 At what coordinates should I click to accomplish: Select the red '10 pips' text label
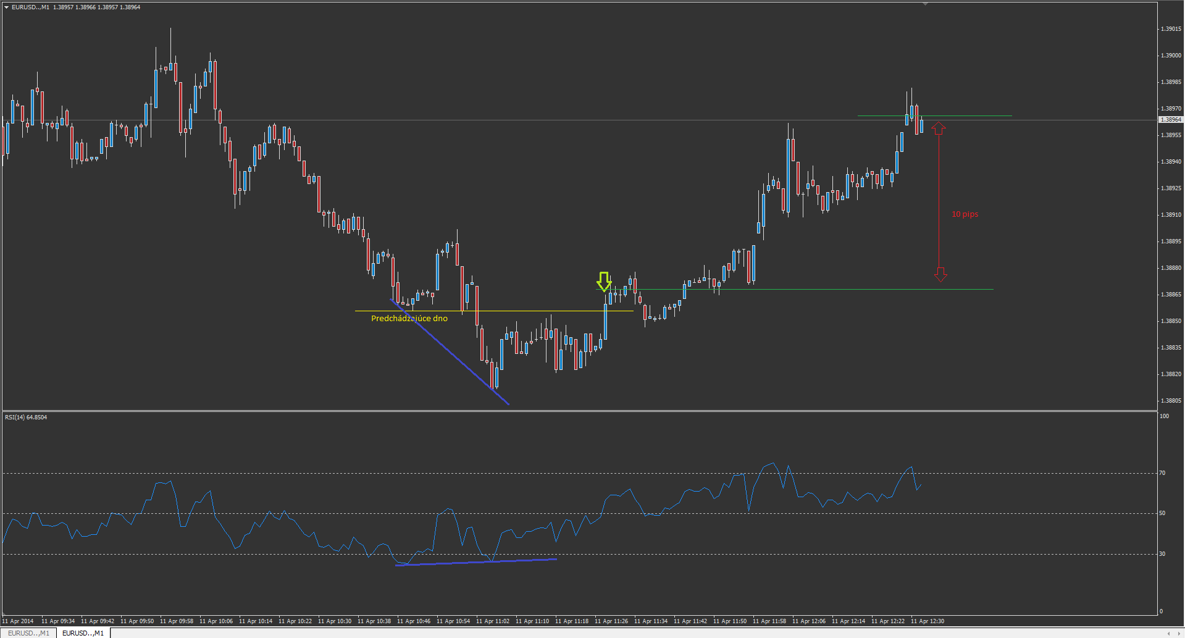[x=965, y=214]
